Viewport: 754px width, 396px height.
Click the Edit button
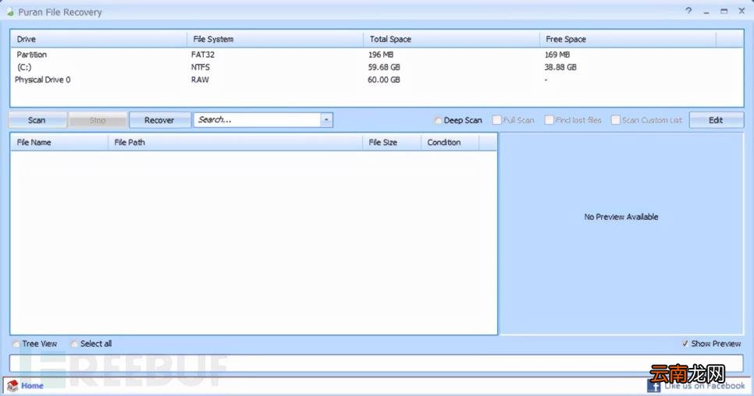pyautogui.click(x=716, y=120)
